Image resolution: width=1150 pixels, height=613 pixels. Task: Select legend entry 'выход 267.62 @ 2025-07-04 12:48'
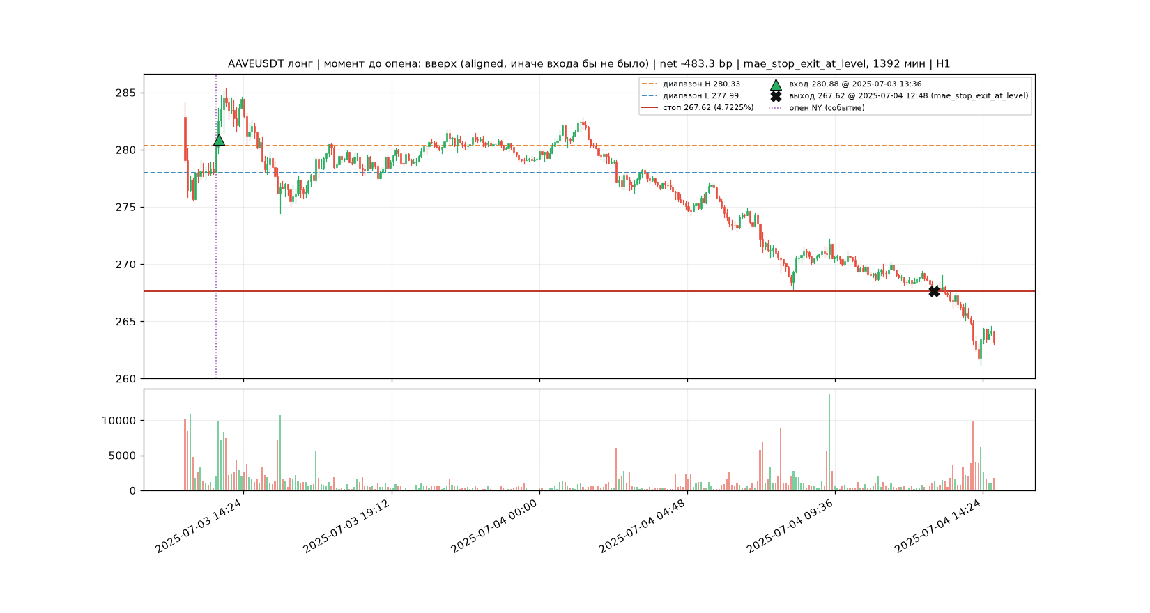(909, 96)
